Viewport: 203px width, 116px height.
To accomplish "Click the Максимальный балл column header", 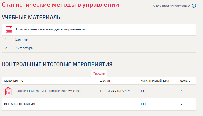I will point(155,81).
